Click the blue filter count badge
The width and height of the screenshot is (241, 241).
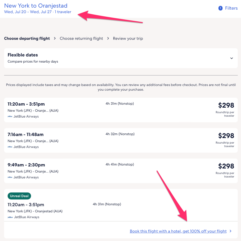(221, 8)
